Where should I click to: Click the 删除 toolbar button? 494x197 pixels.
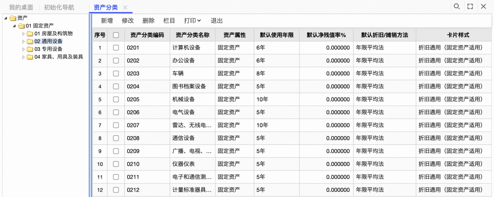pos(148,21)
